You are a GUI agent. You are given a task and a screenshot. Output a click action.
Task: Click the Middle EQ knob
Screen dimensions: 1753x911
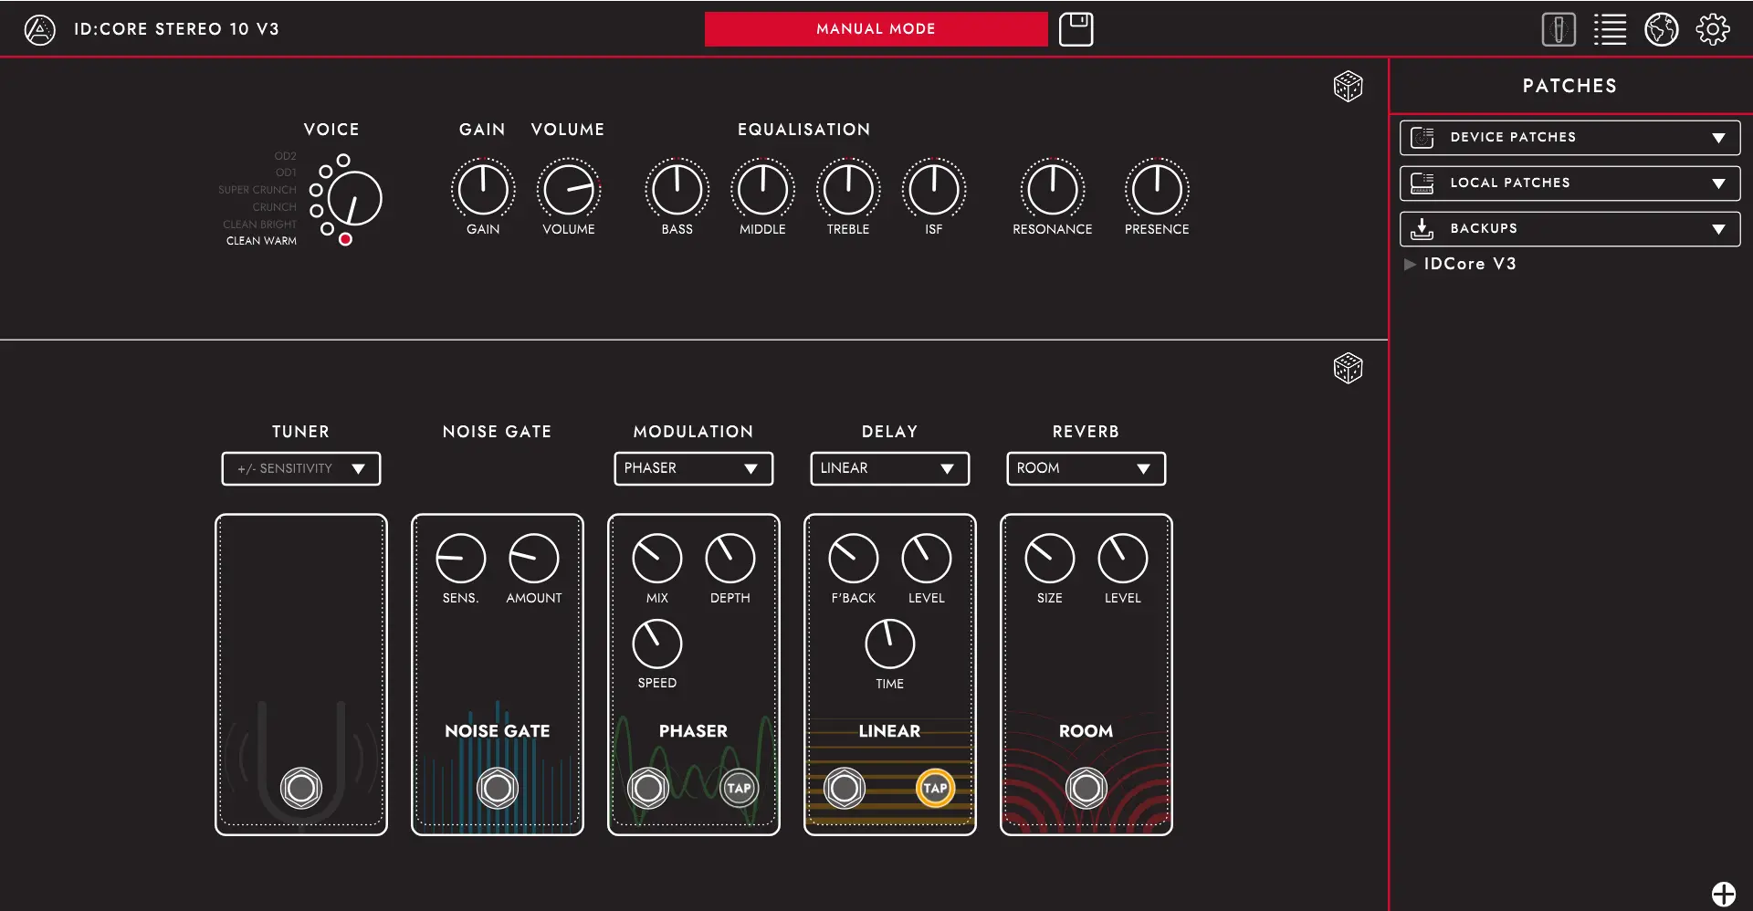pyautogui.click(x=763, y=190)
